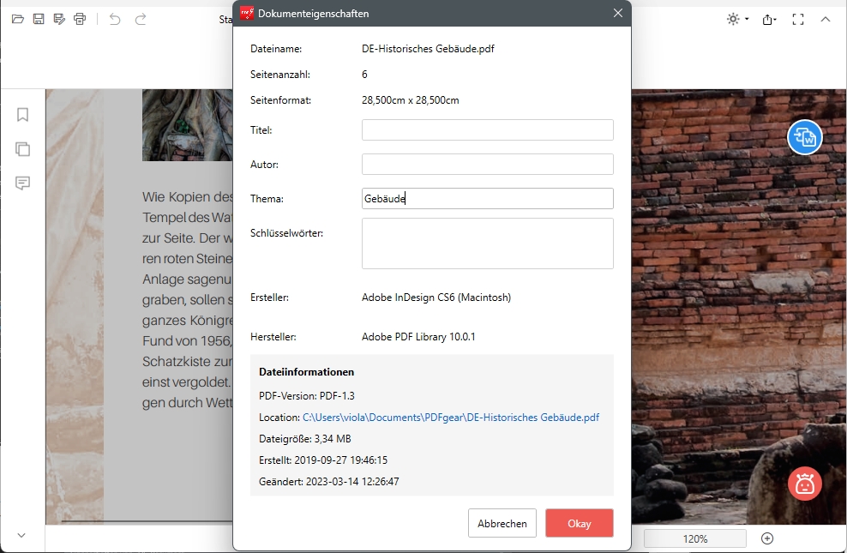
Task: Enter fullscreen reading mode
Action: [799, 19]
